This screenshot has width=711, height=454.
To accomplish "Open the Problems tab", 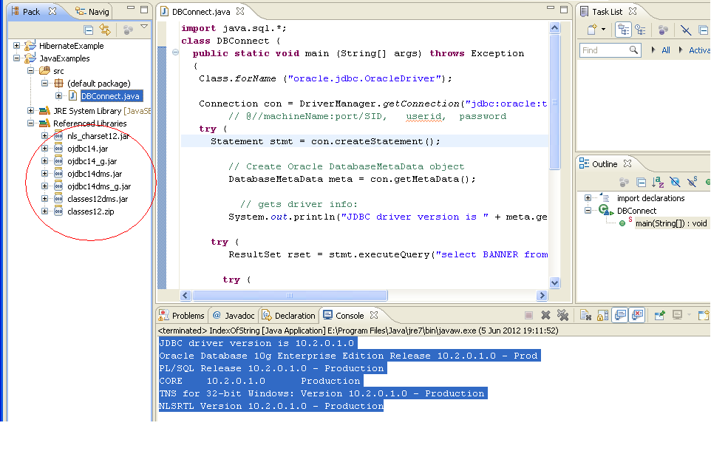I will [183, 315].
